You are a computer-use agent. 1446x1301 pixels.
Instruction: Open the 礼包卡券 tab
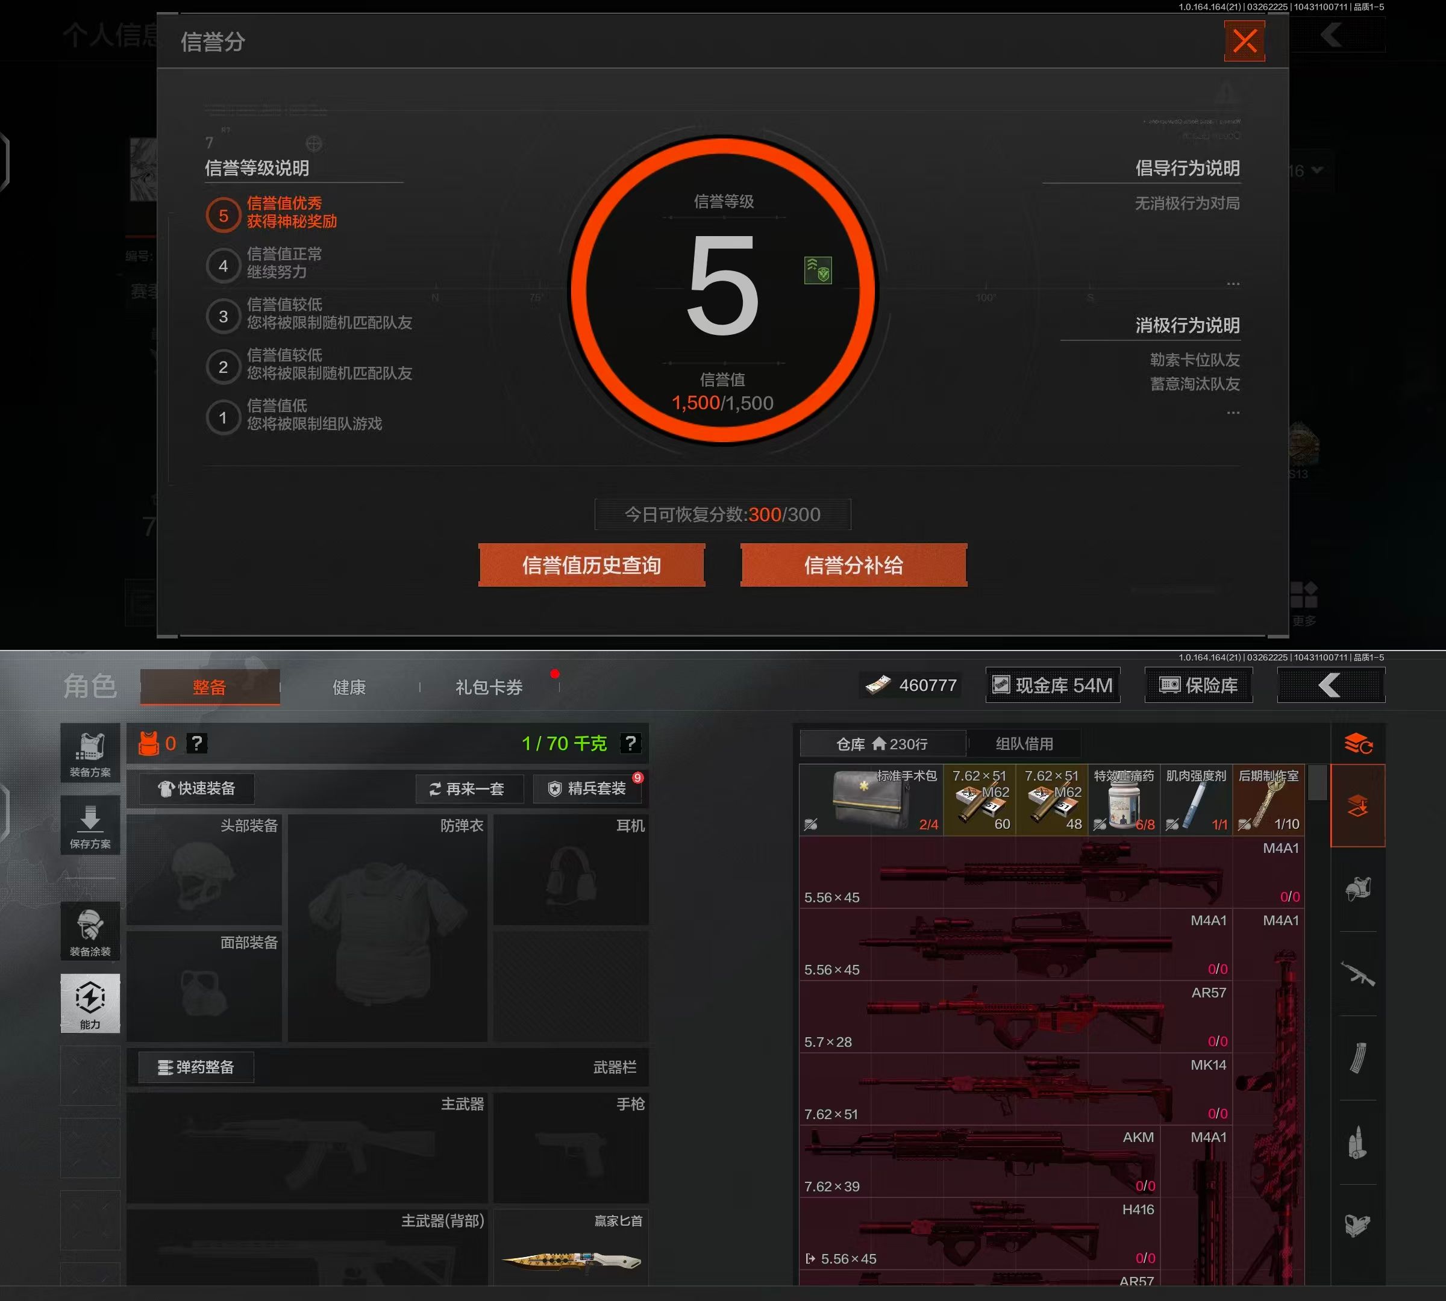[489, 687]
